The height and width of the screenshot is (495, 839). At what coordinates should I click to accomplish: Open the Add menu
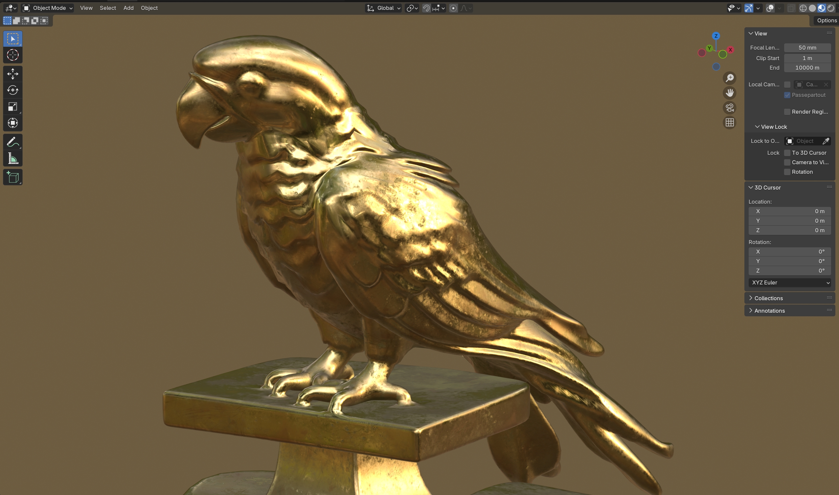[x=128, y=8]
